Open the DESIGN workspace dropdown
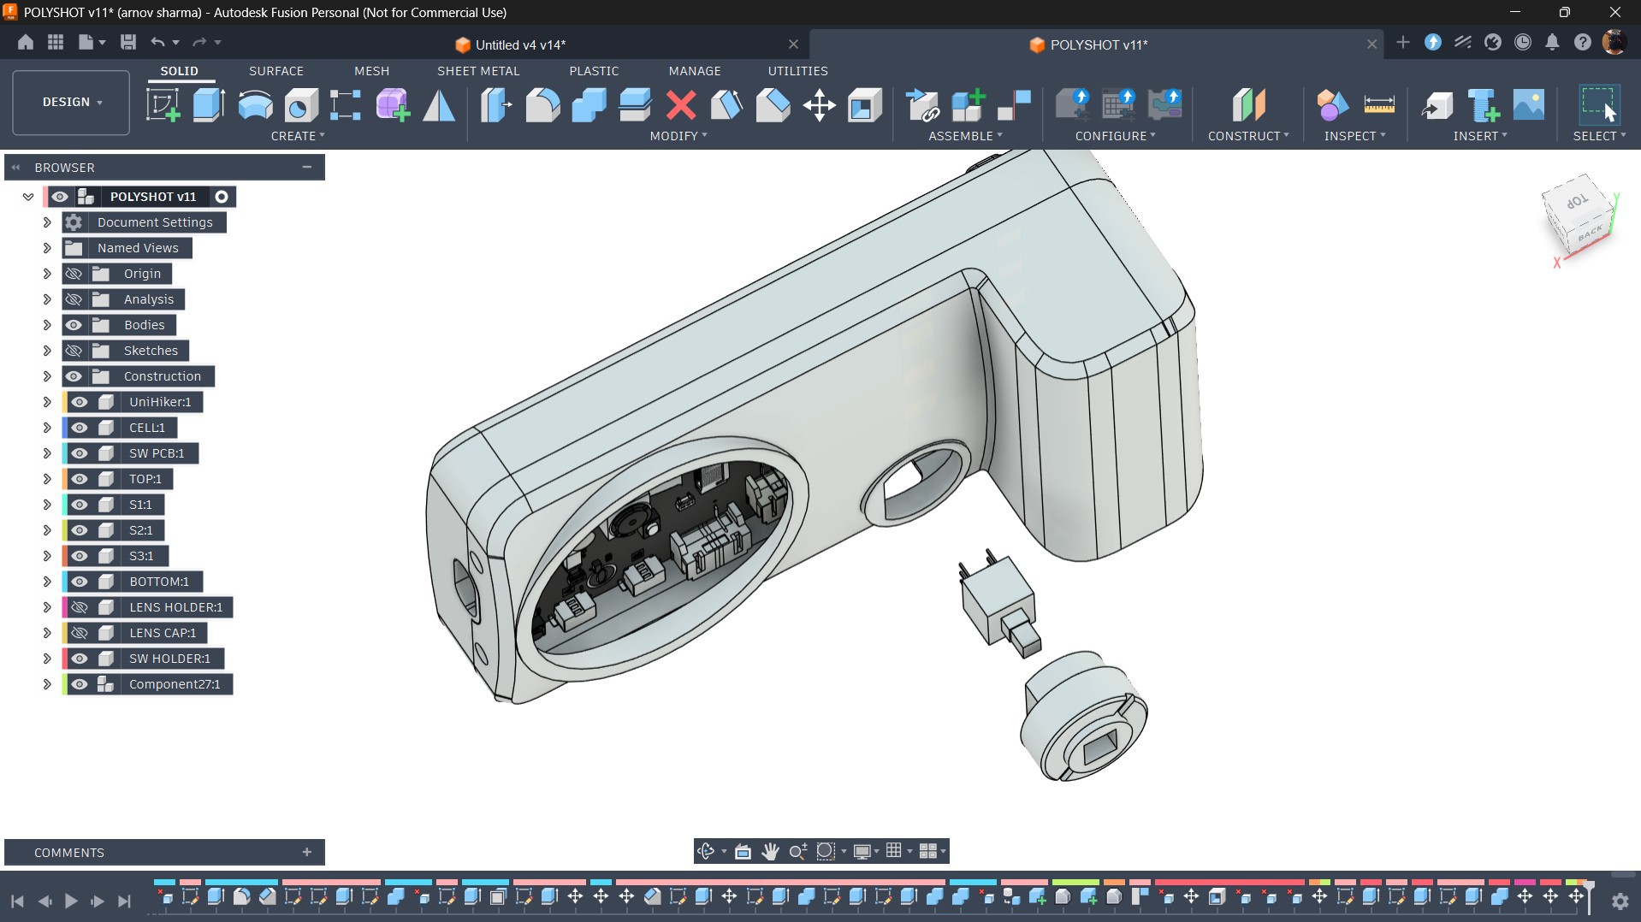This screenshot has width=1641, height=922. (x=72, y=102)
